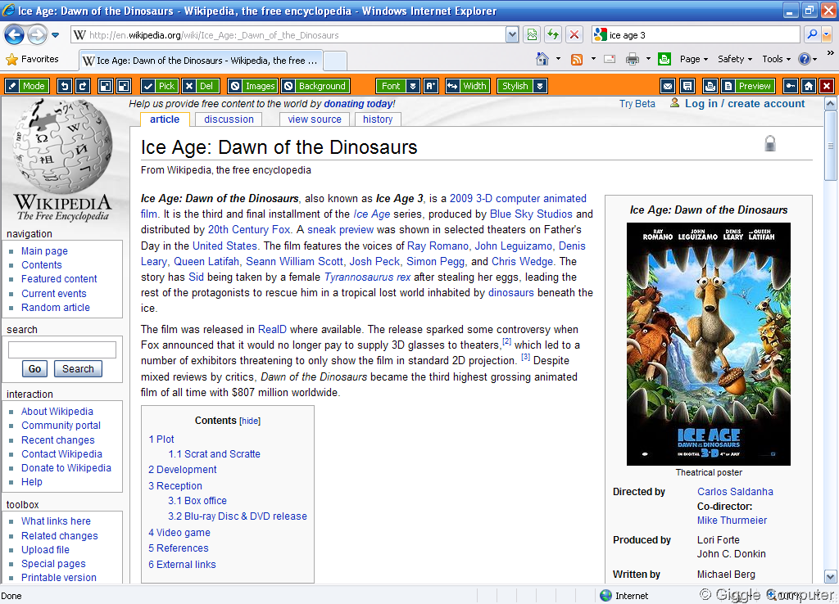Image resolution: width=839 pixels, height=604 pixels.
Task: Hide the Contents box via [hide]
Action: coord(250,421)
